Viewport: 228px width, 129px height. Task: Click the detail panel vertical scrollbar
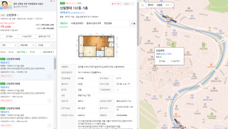[138, 23]
